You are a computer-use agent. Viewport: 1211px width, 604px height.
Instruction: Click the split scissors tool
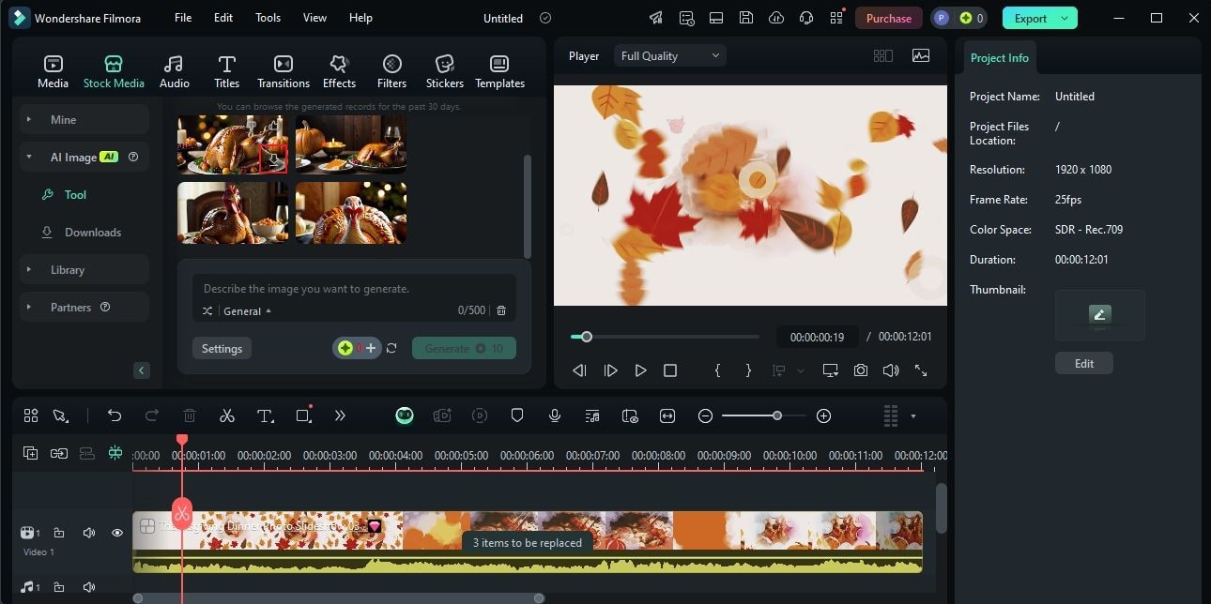[227, 415]
